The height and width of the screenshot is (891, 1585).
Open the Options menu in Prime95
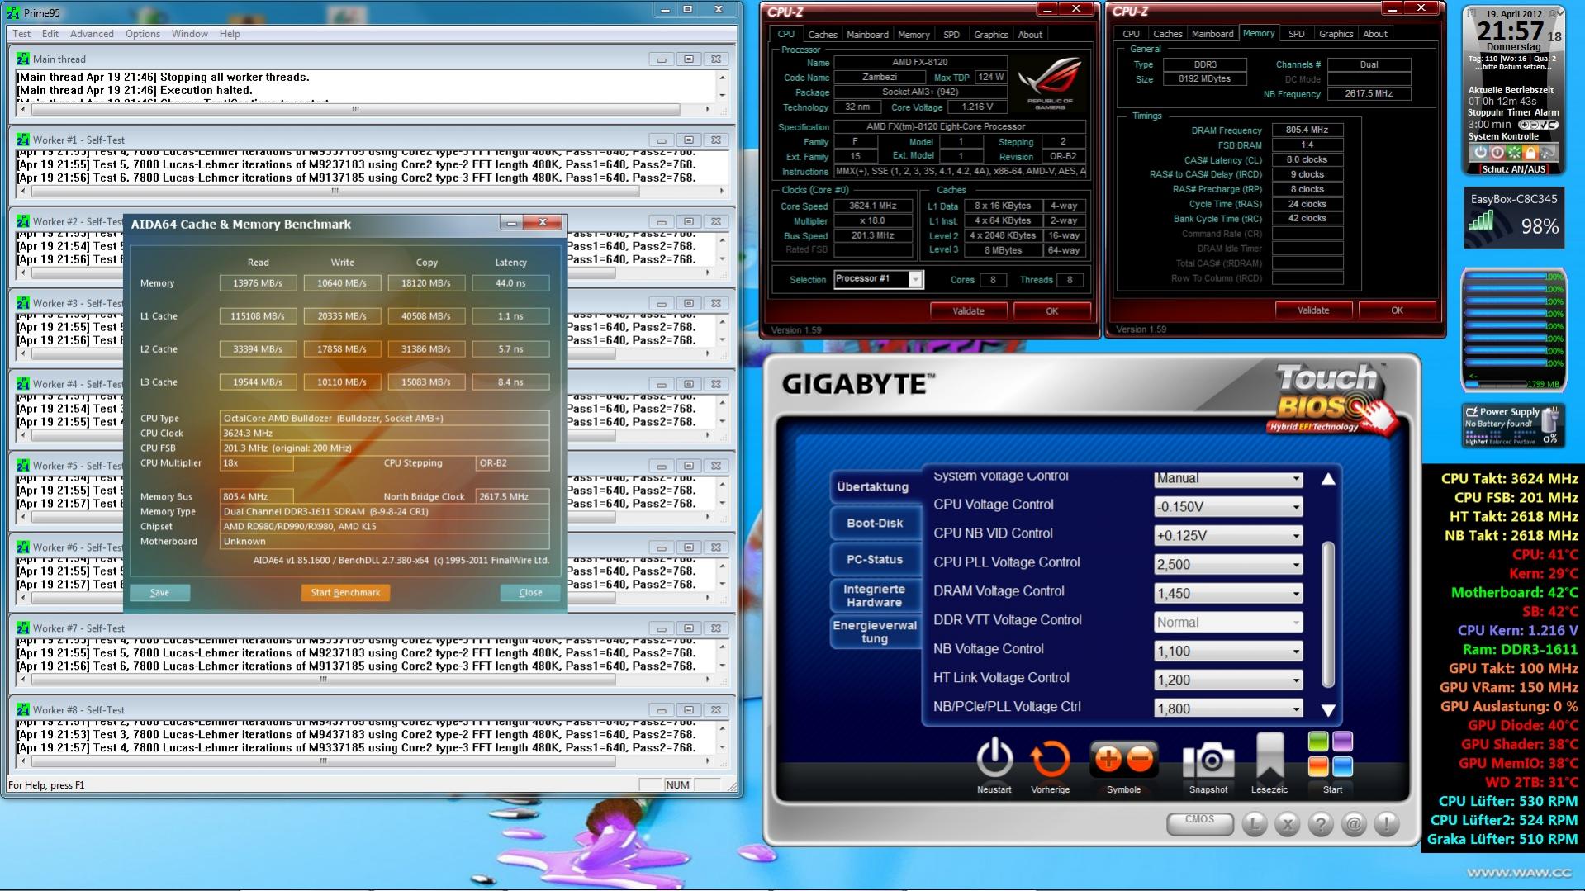click(143, 34)
